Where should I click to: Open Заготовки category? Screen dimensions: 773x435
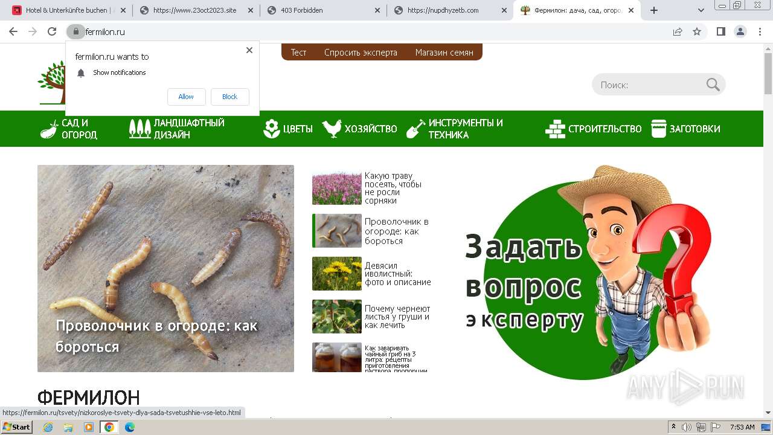(x=685, y=129)
